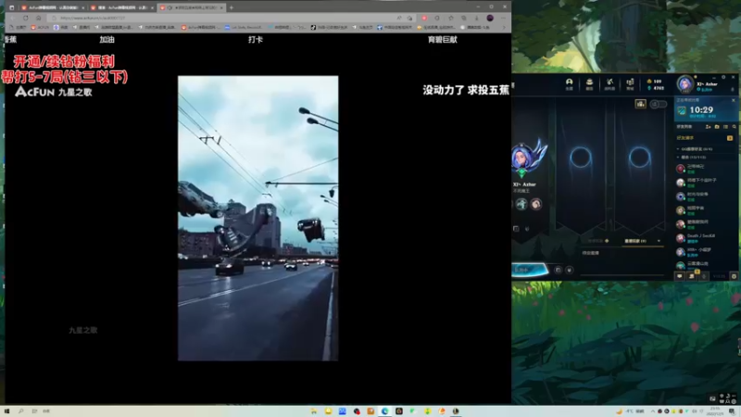Image resolution: width=741 pixels, height=417 pixels.
Task: Open League of Legends taskbar icon
Action: 456,411
